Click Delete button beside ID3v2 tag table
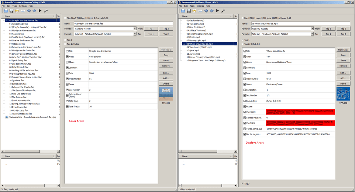 (x=343, y=83)
